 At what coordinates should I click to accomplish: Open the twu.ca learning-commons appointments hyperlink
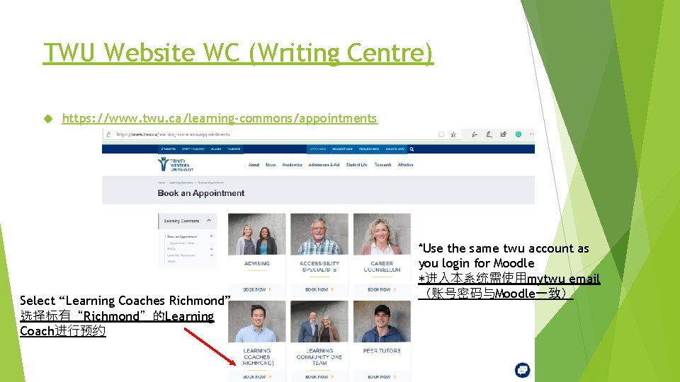click(220, 118)
